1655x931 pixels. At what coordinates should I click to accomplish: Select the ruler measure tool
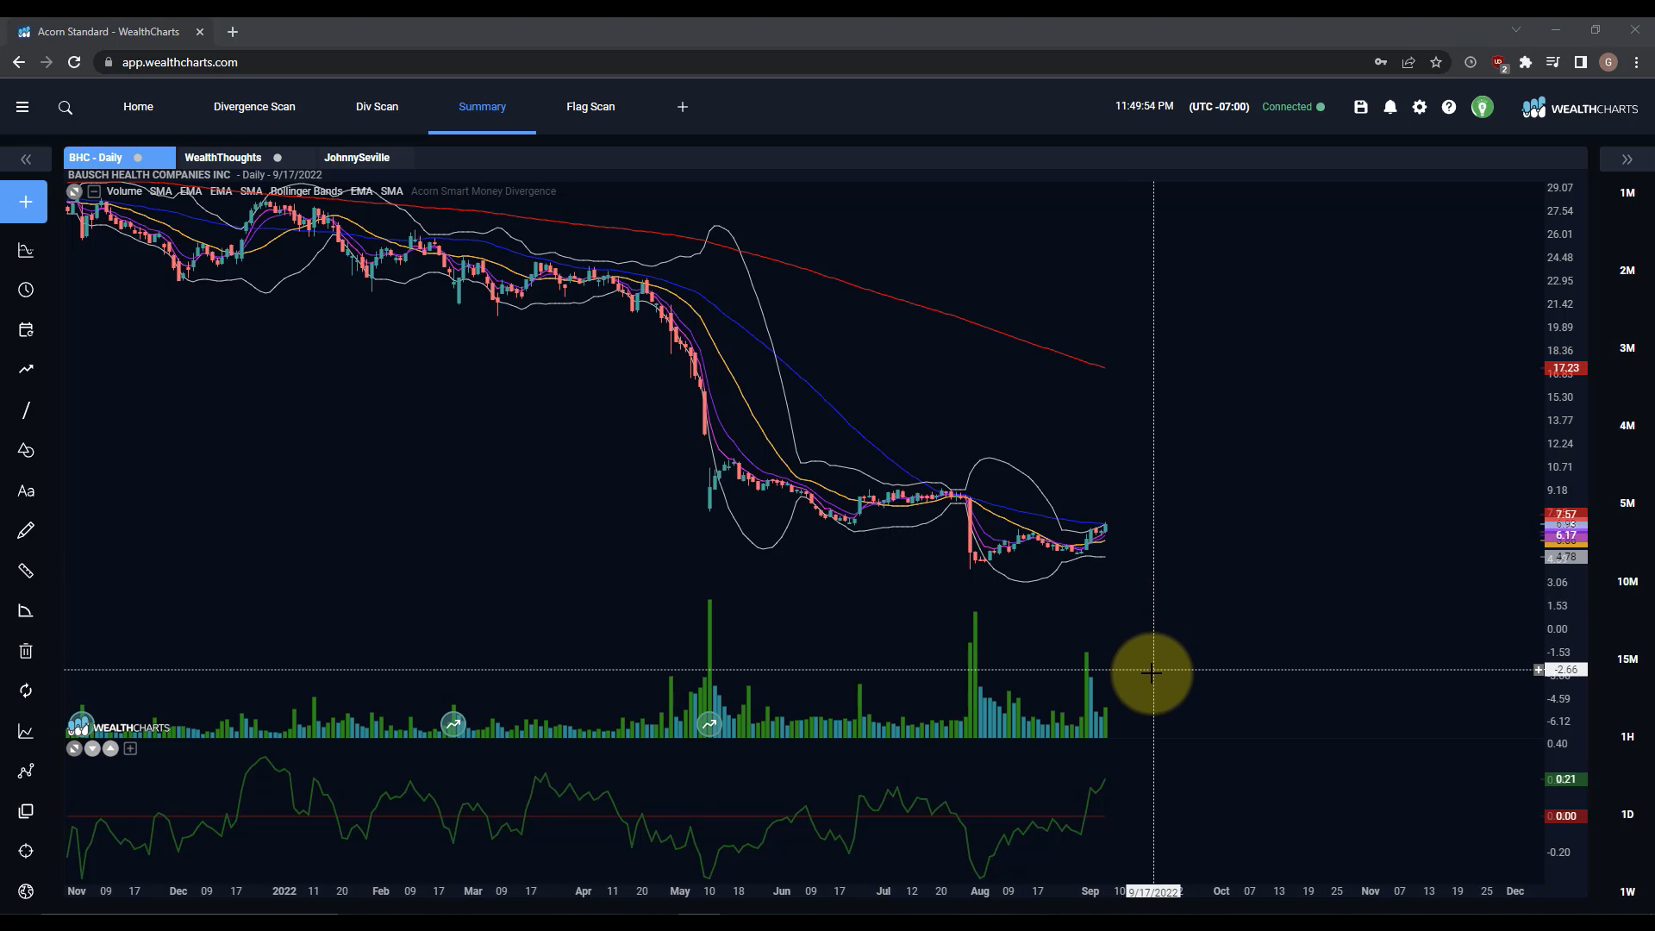(x=26, y=571)
